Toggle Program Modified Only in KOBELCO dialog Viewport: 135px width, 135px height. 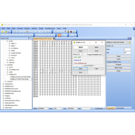click(x=103, y=55)
